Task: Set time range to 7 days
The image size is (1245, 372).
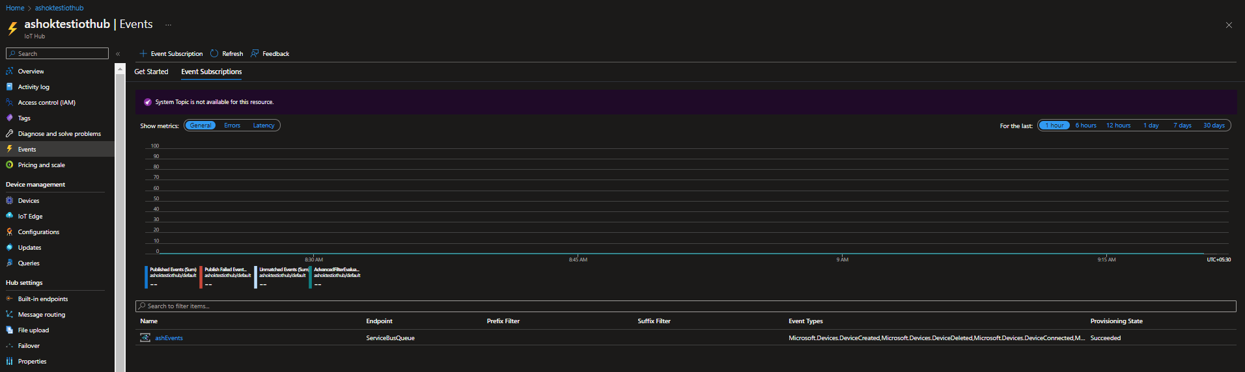Action: coord(1182,126)
